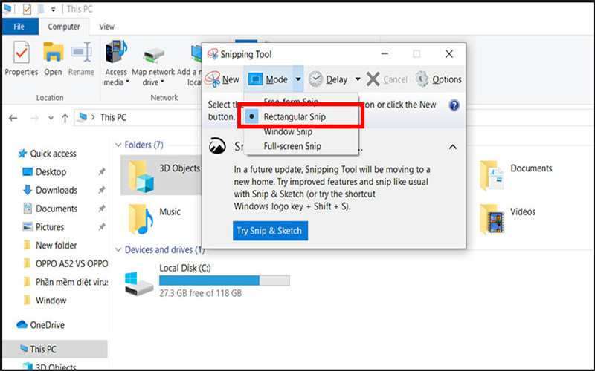Image resolution: width=595 pixels, height=371 pixels.
Task: Select Local Disk (C:) drive
Action: pyautogui.click(x=208, y=281)
